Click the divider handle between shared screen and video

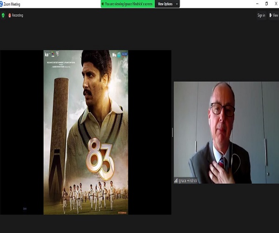coord(173,132)
